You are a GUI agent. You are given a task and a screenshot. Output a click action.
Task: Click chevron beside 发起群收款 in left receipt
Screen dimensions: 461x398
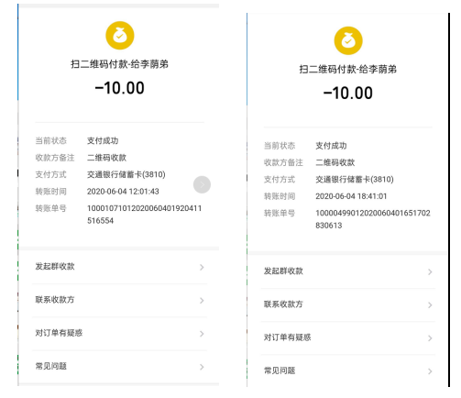pyautogui.click(x=202, y=268)
